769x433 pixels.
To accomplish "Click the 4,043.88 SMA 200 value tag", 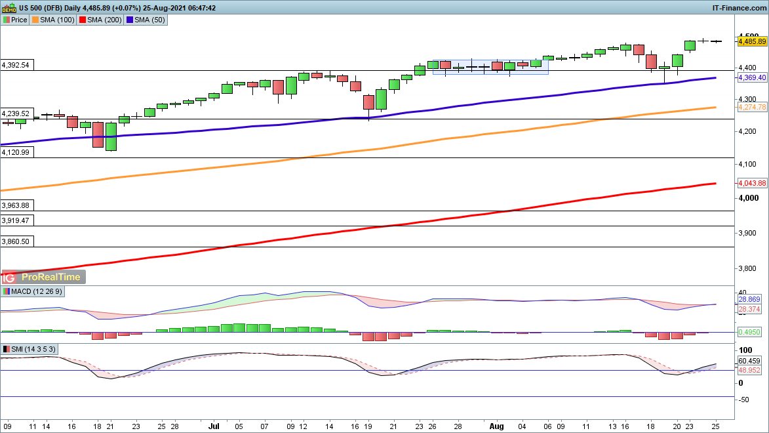I will pos(751,183).
